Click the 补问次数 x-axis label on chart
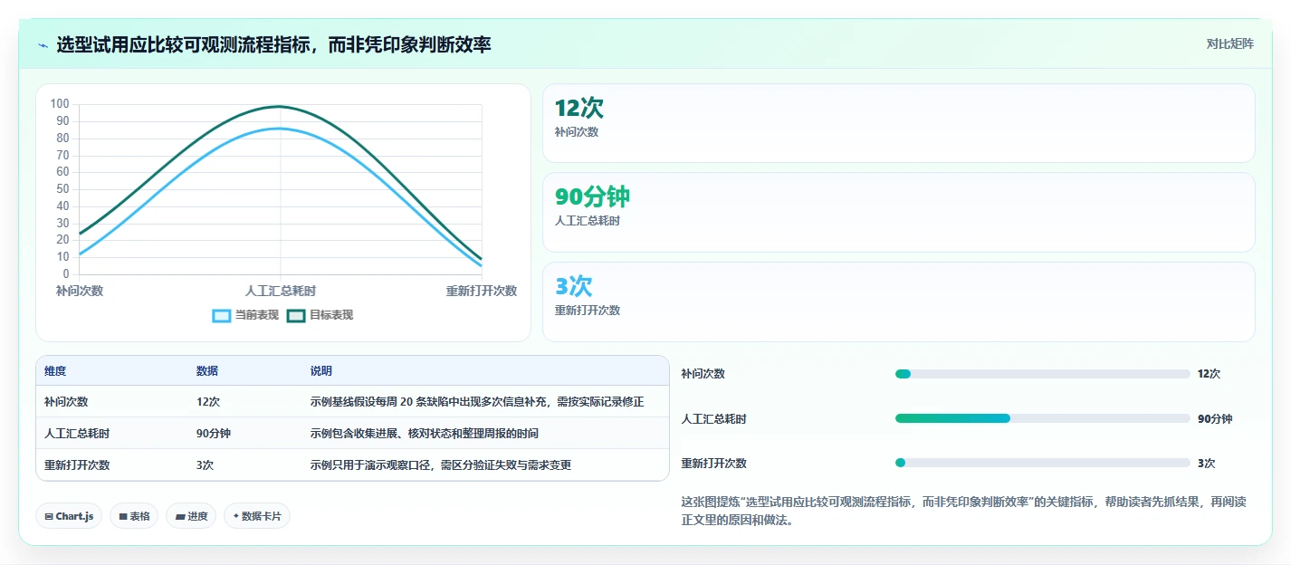Image resolution: width=1291 pixels, height=565 pixels. (80, 291)
